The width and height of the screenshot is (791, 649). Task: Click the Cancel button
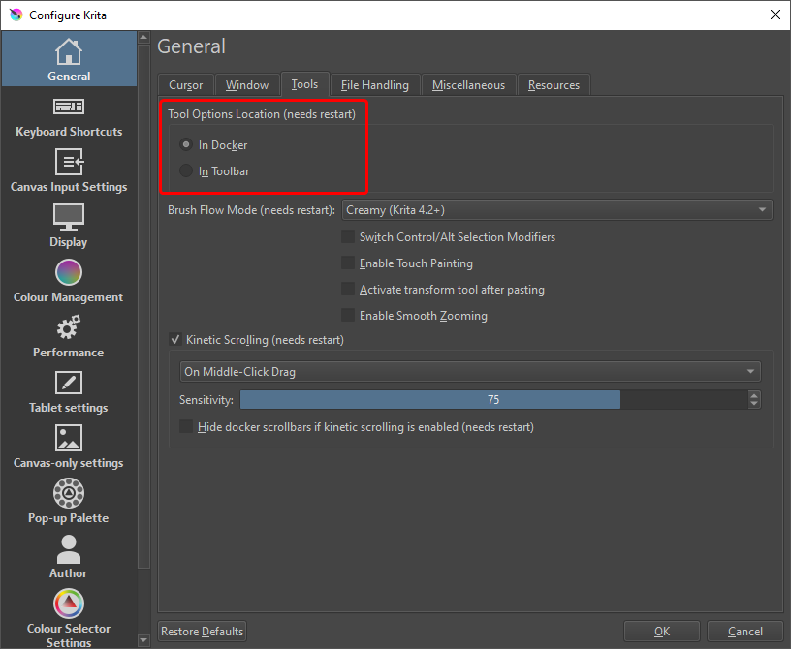745,632
